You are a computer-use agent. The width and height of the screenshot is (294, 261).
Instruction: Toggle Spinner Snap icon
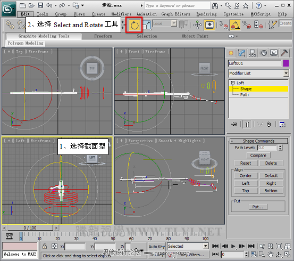click(258, 25)
